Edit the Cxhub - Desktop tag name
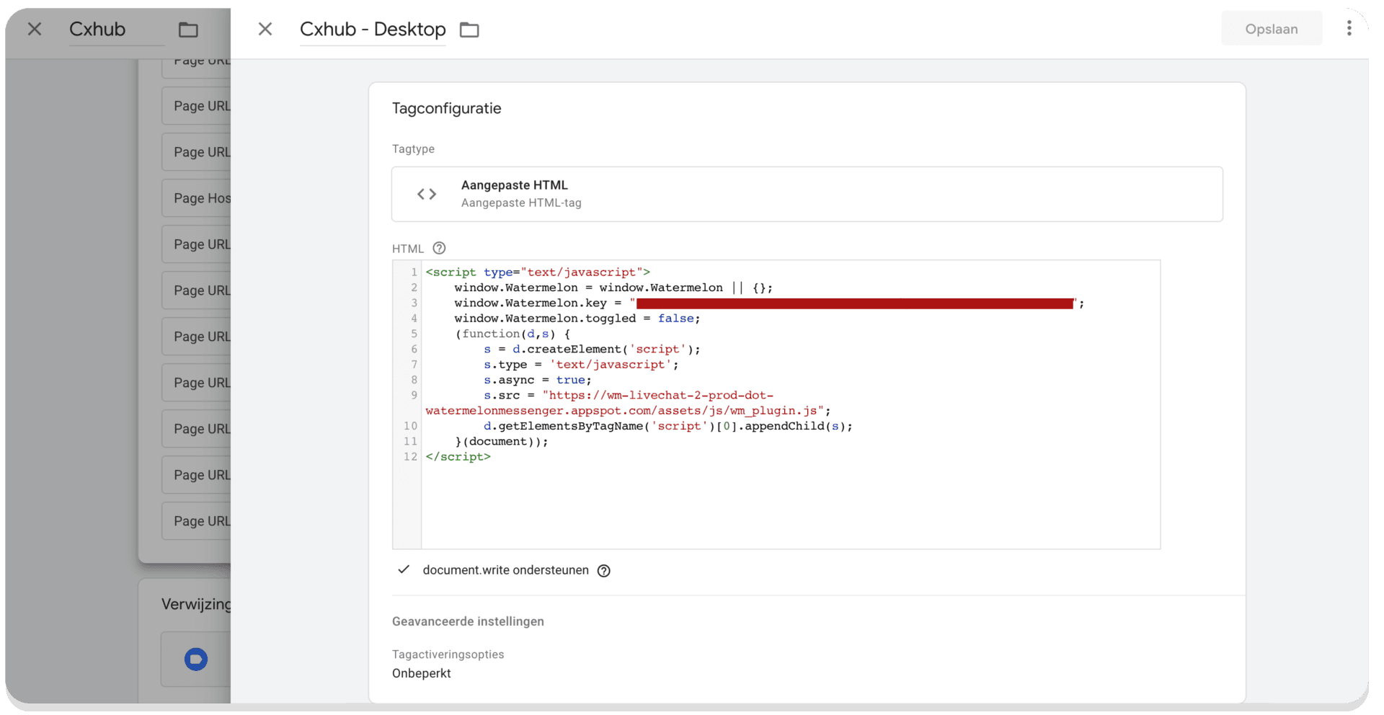 373,30
